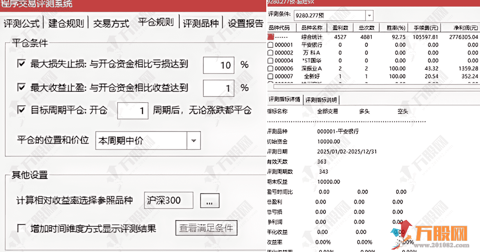Switch to the 交易方式 tab
This screenshot has height=252, width=480.
pos(110,23)
